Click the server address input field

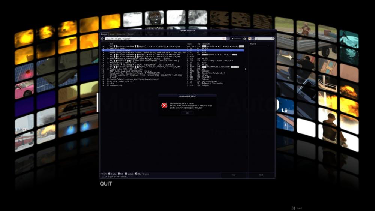(x=161, y=39)
